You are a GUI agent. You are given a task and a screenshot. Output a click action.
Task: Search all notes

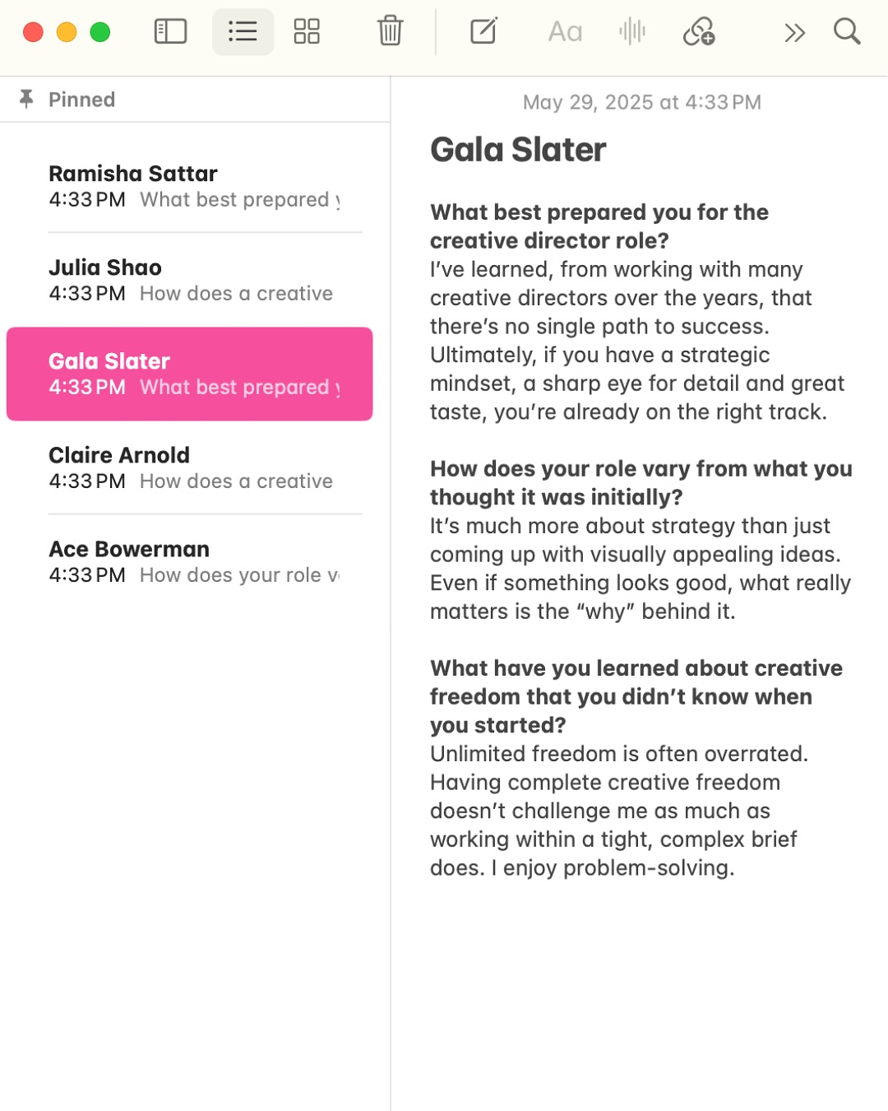point(846,32)
